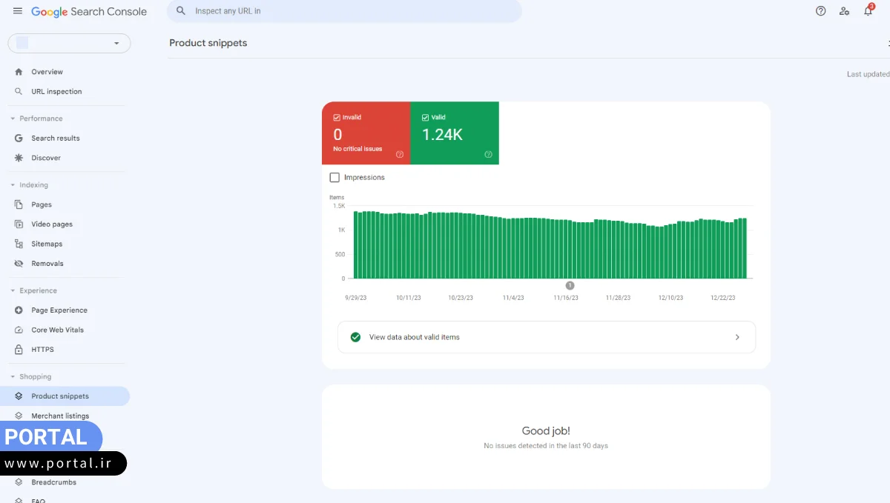890x503 pixels.
Task: Toggle the Invalid checkbox
Action: tap(337, 117)
